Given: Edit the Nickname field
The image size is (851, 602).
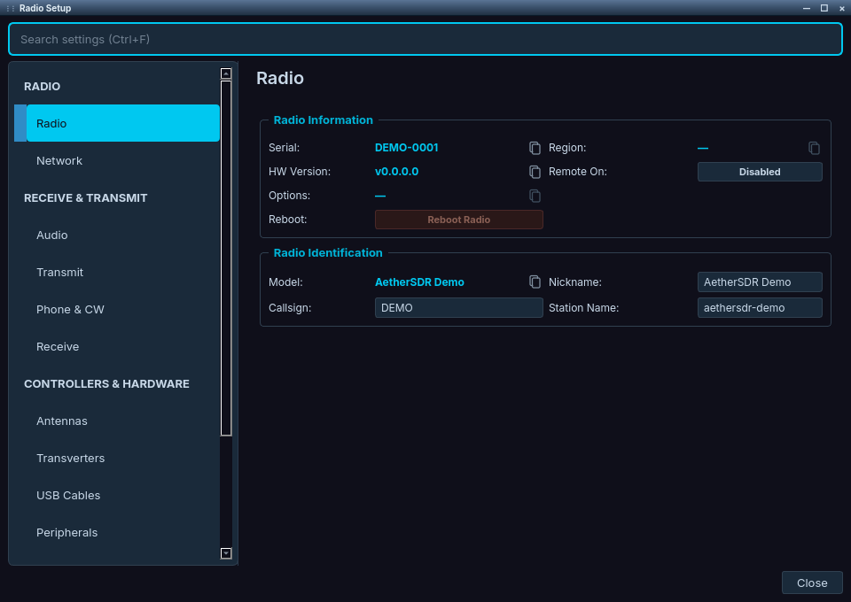Looking at the screenshot, I should tap(760, 282).
